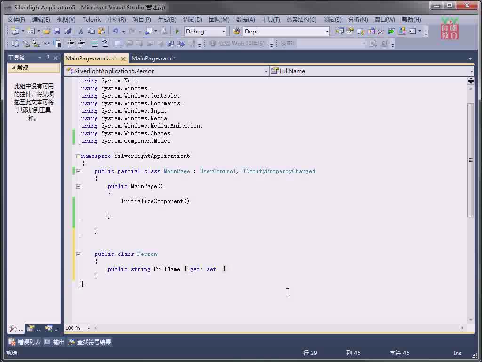This screenshot has height=362, width=482.
Task: Close the Toolbox panel
Action: tap(56, 58)
